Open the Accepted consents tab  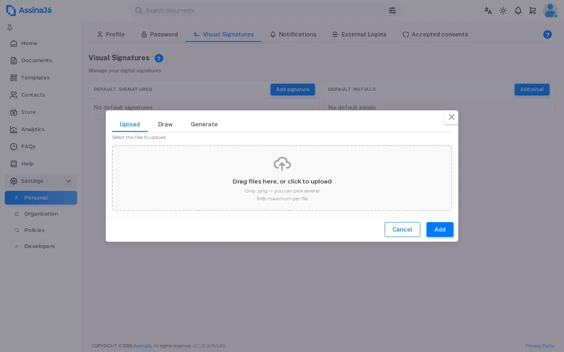tap(435, 34)
